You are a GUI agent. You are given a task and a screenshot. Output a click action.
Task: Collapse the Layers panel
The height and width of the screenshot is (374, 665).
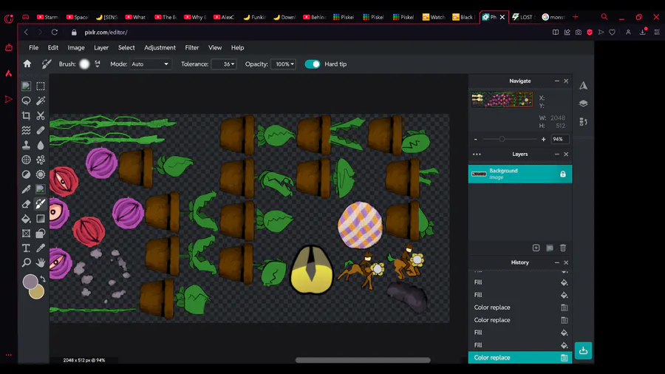tap(557, 154)
